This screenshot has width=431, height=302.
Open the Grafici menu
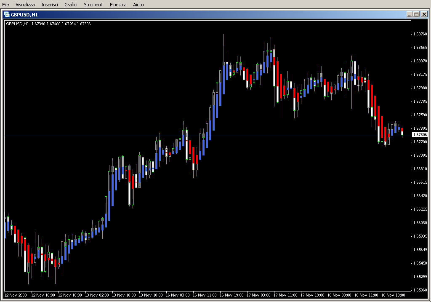(71, 5)
